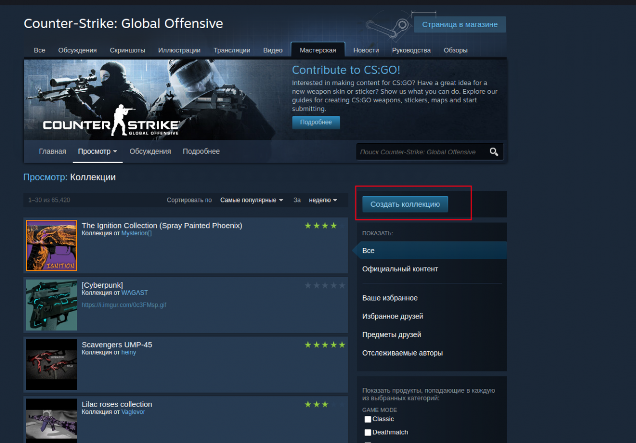Open Scavengers UMP-45 thumbnail image
Screen dimensions: 636x443
coord(51,365)
